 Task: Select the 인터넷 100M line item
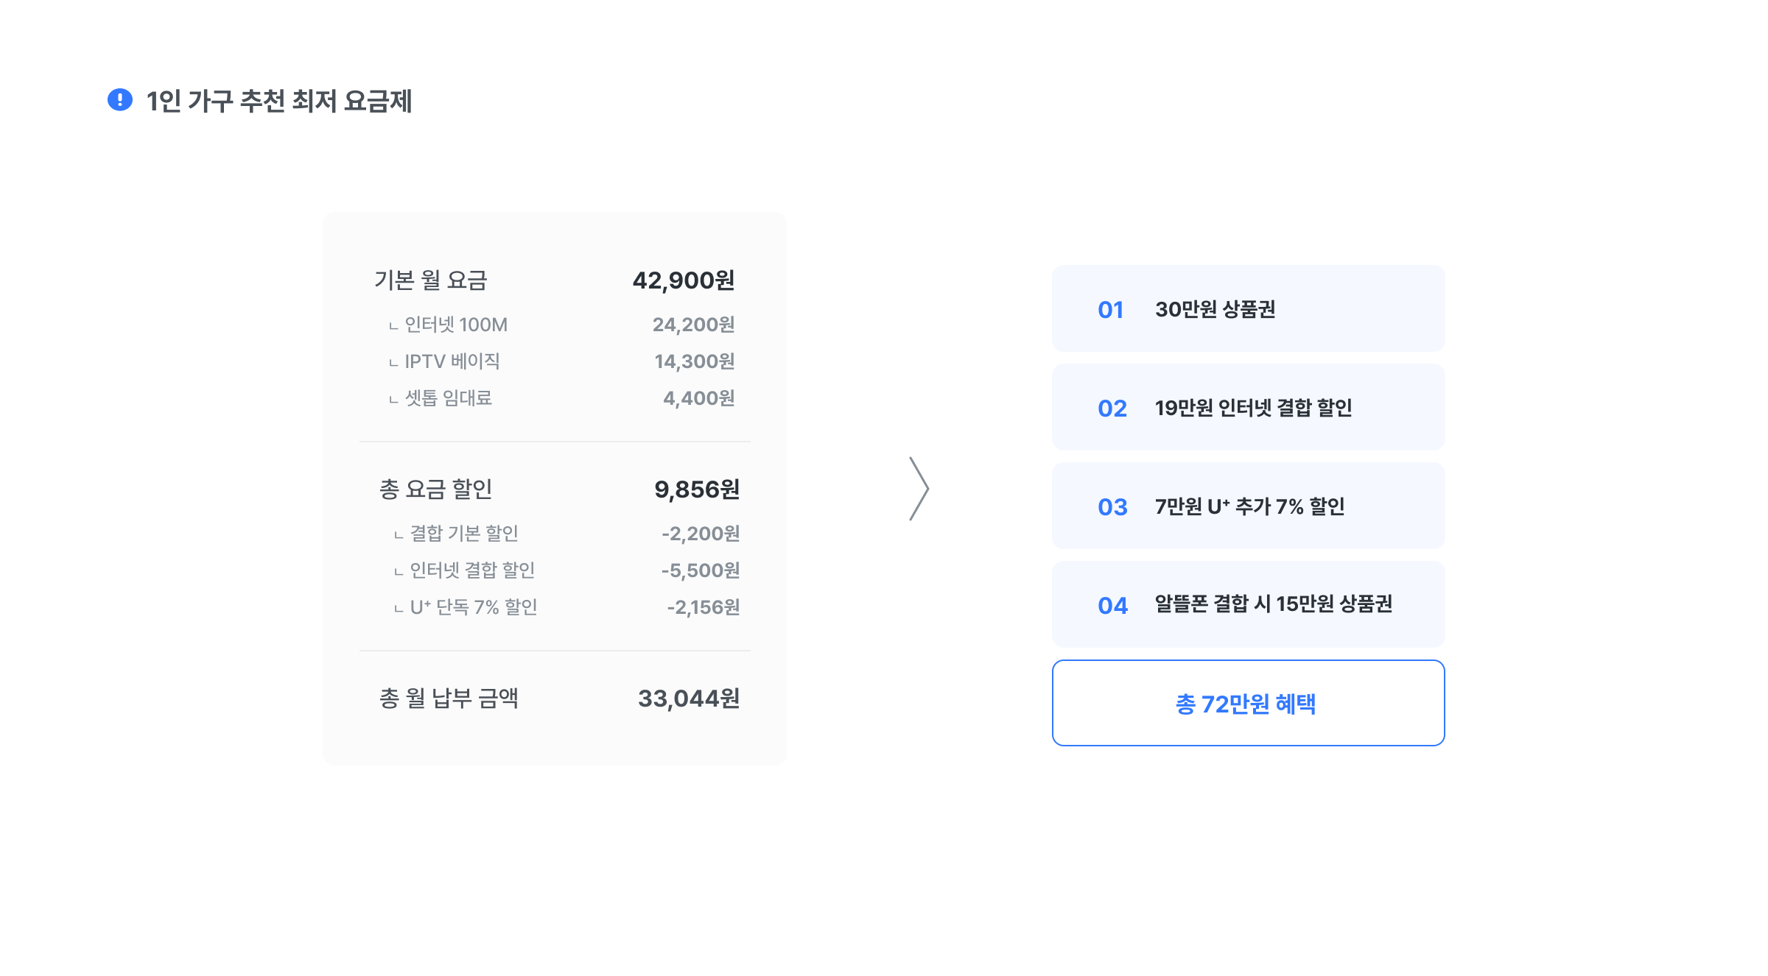click(456, 325)
